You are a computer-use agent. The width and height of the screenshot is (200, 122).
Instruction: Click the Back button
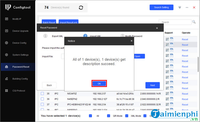49,85
